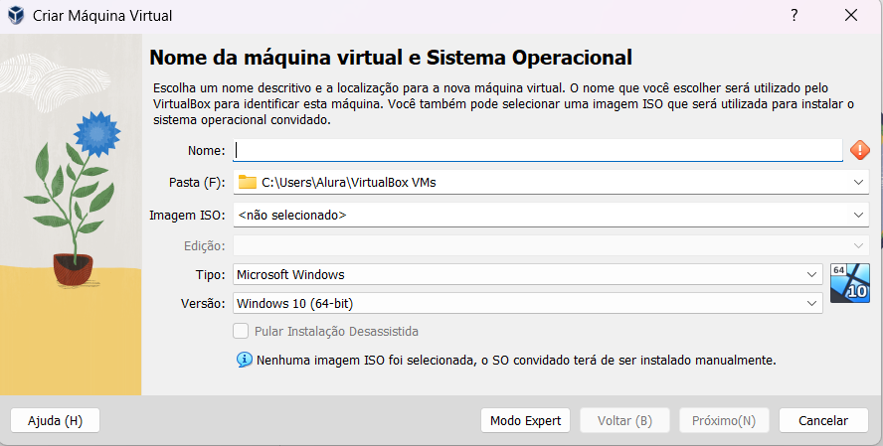Image resolution: width=883 pixels, height=446 pixels.
Task: Open Ajuda (H) help button
Action: (x=56, y=421)
